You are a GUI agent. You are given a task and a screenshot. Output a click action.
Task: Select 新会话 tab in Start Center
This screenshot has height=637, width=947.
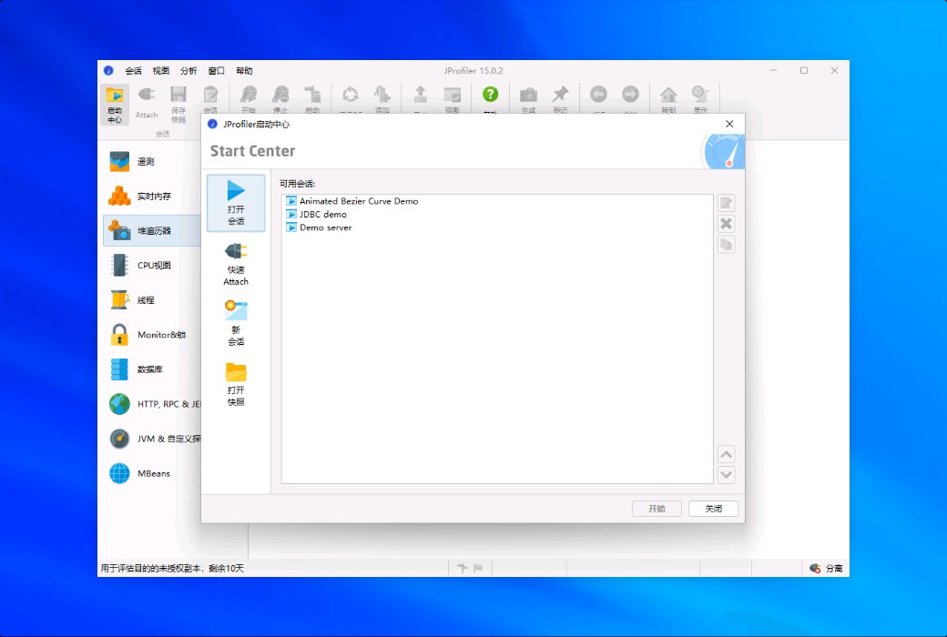pos(236,324)
